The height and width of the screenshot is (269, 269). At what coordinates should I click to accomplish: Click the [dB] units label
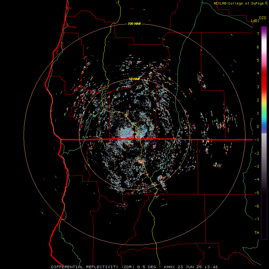tap(255, 21)
